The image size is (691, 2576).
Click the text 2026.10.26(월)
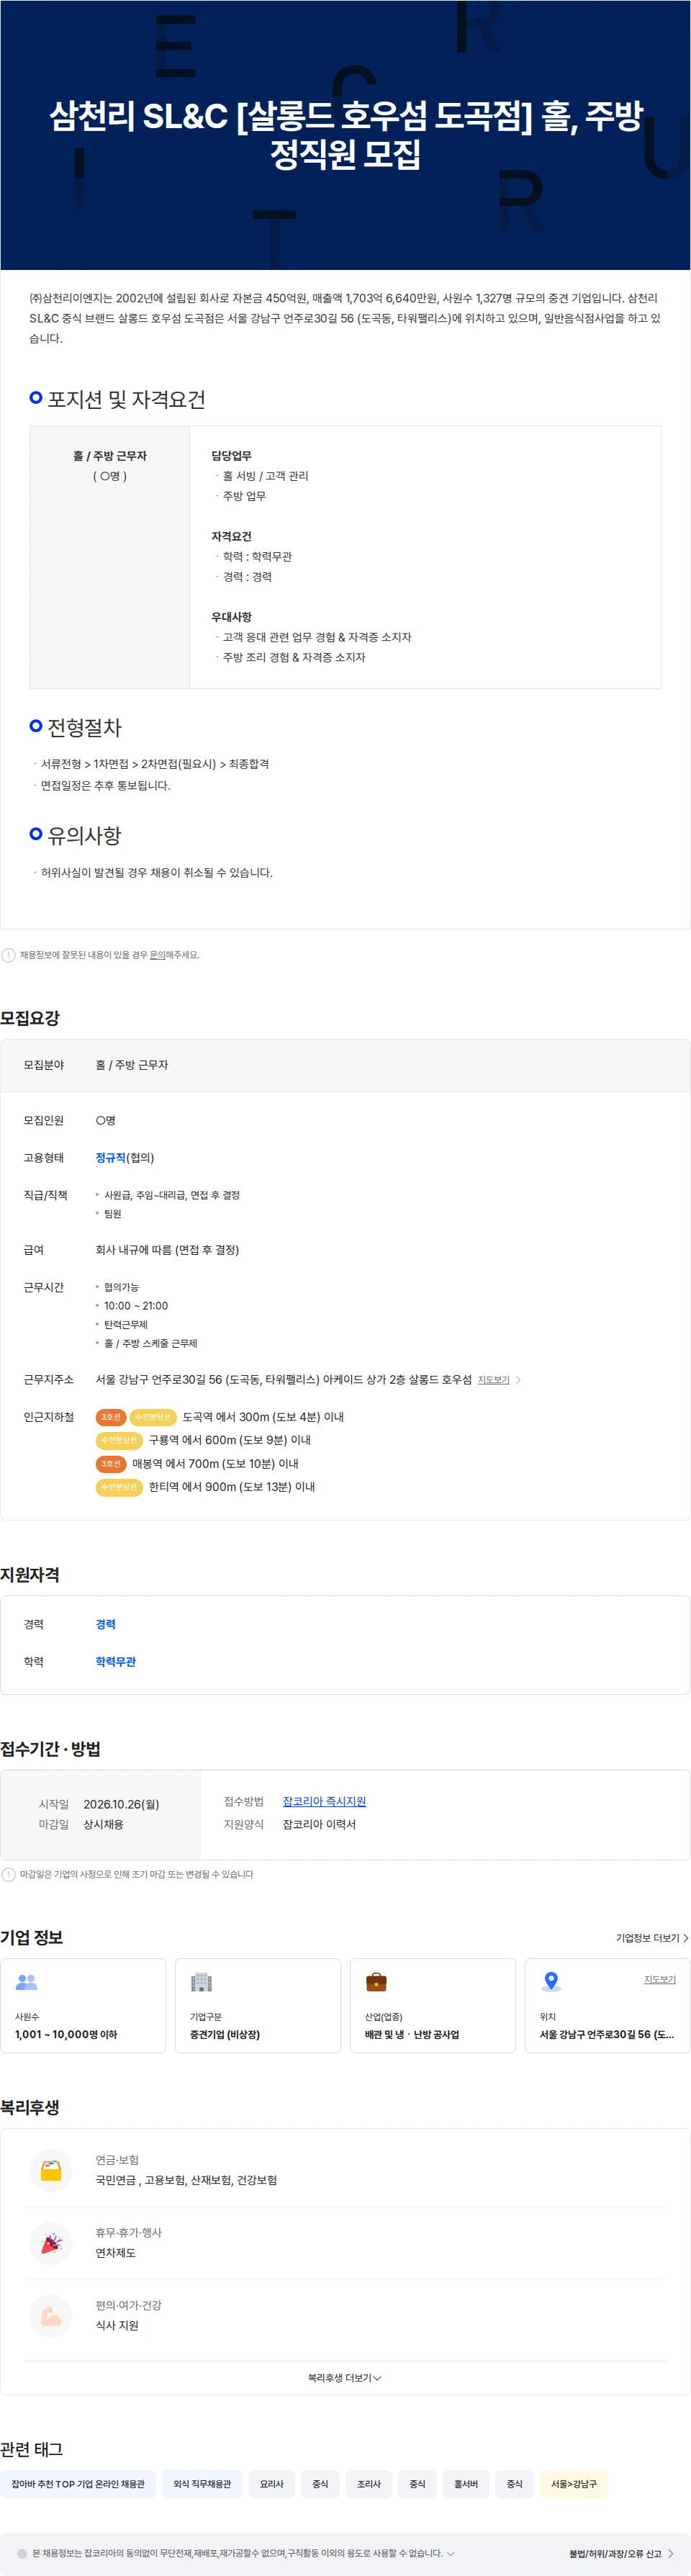[121, 1804]
